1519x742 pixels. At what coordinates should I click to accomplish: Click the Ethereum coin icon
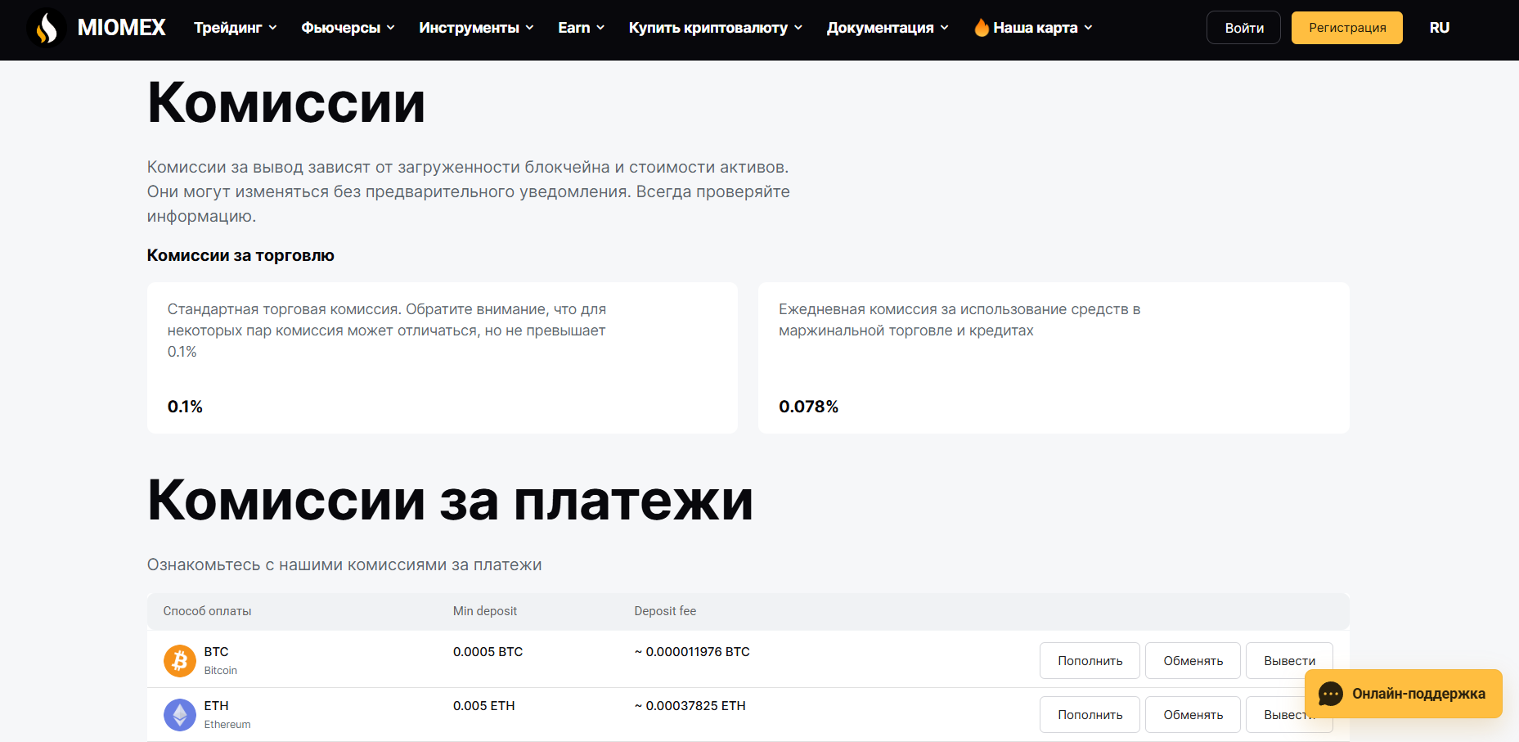pyautogui.click(x=180, y=714)
